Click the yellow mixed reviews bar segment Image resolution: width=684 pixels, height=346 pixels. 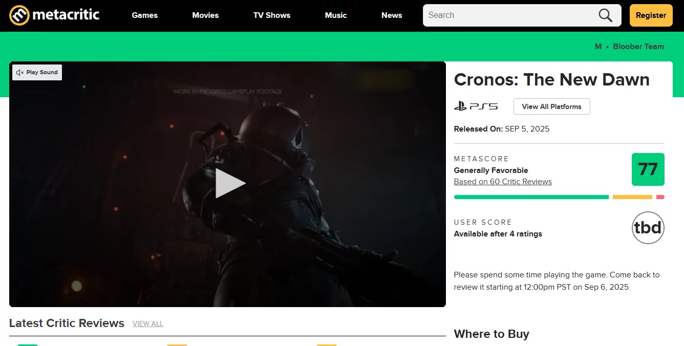[632, 197]
